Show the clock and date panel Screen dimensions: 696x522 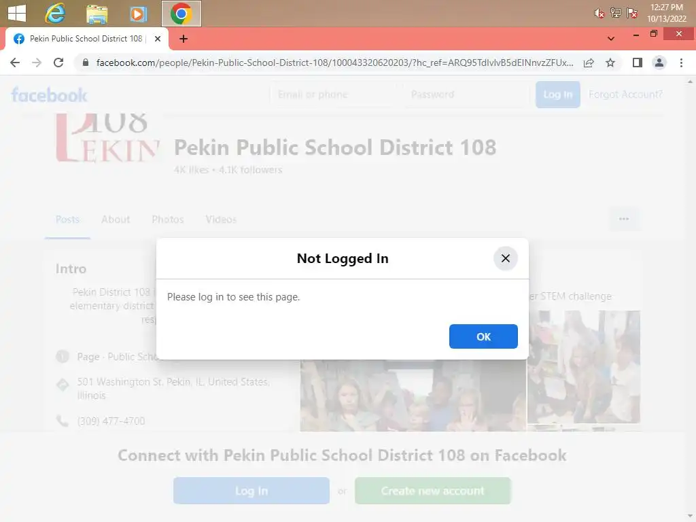point(666,13)
